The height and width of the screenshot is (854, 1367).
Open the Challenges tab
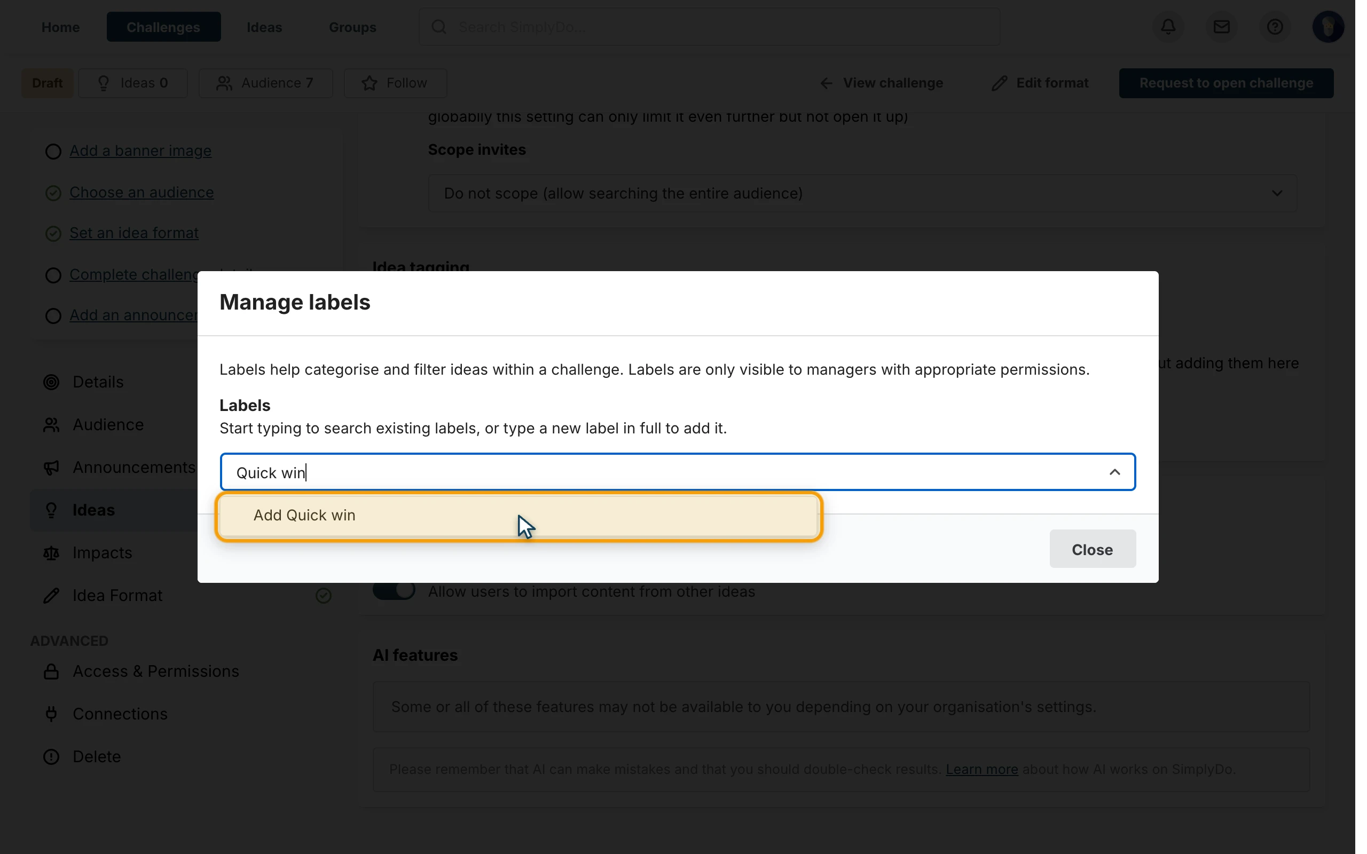pos(163,27)
